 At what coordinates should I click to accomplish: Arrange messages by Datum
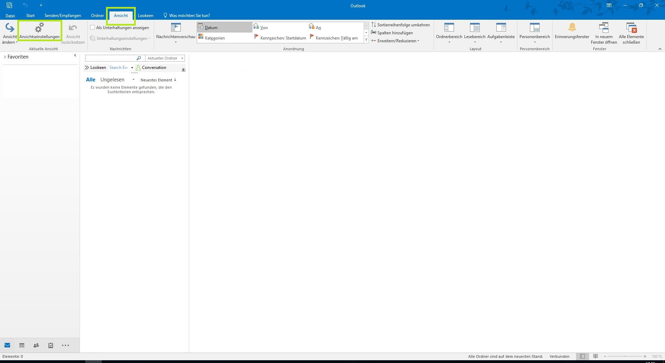pos(224,27)
